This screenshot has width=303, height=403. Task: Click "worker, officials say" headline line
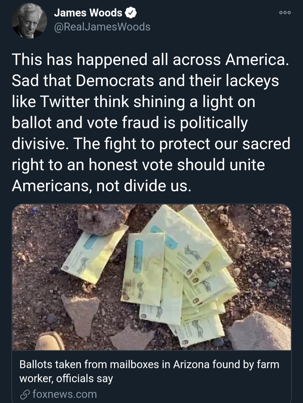point(66,378)
